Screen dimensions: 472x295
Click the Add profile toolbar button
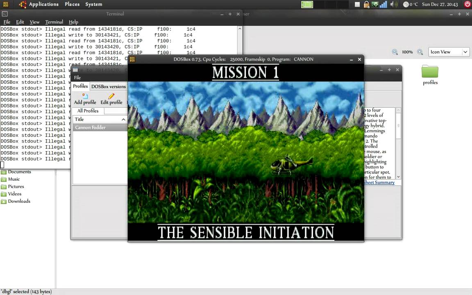[85, 99]
